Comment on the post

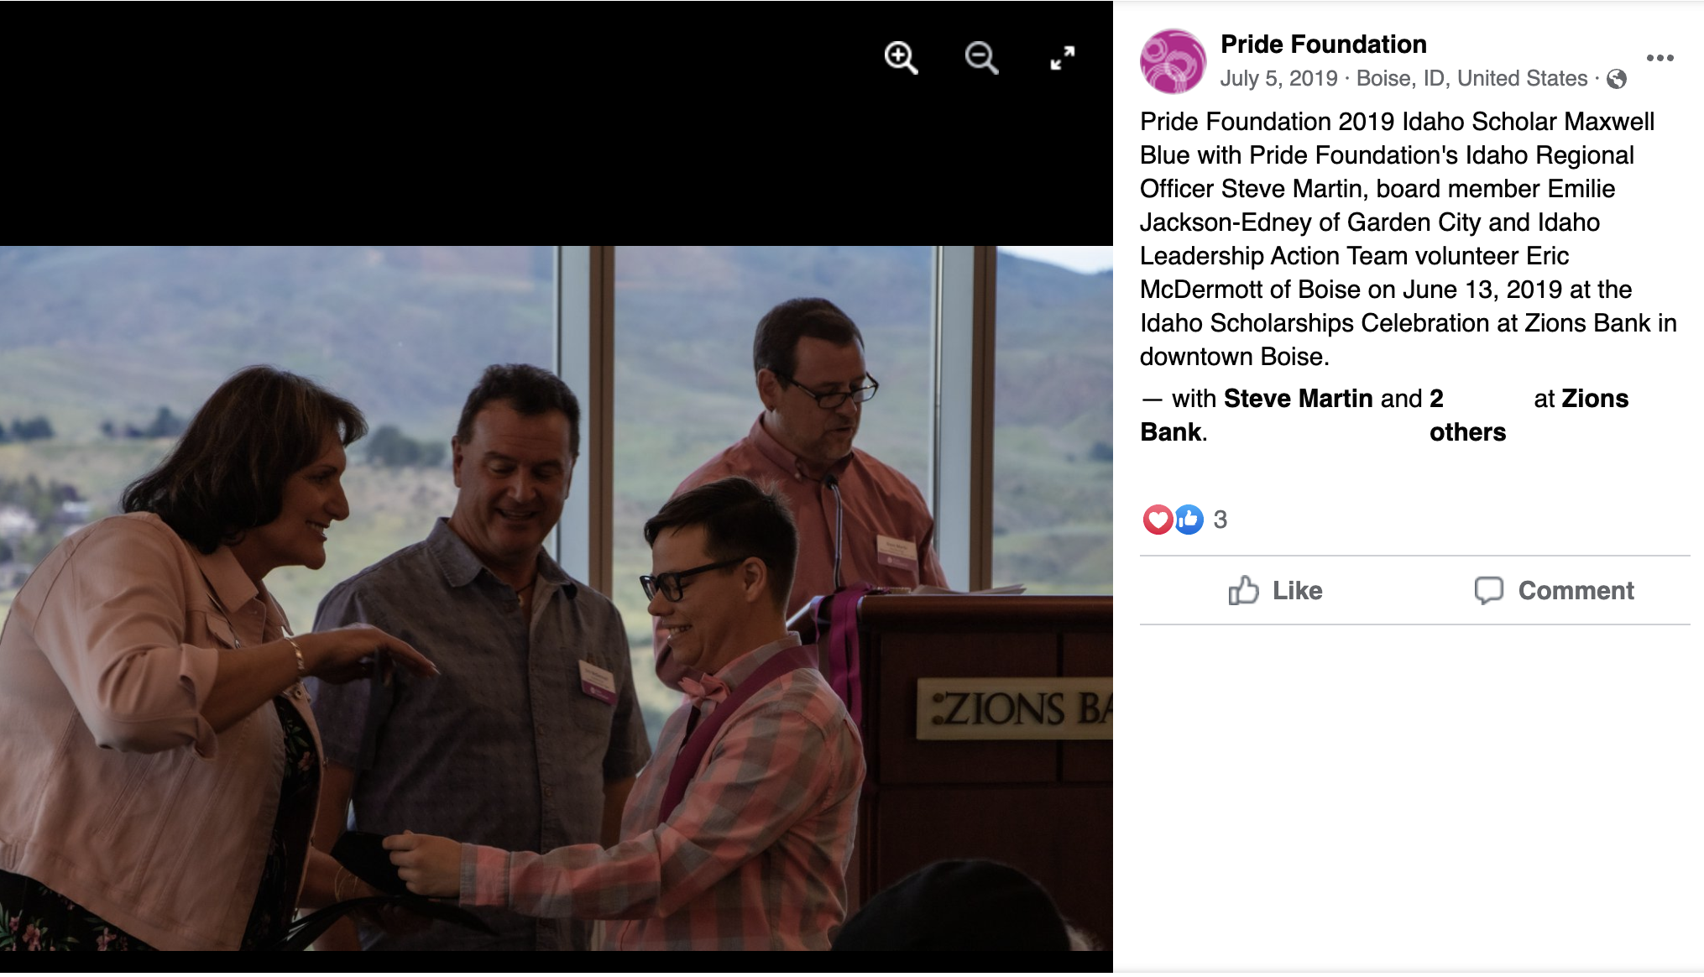(x=1554, y=590)
